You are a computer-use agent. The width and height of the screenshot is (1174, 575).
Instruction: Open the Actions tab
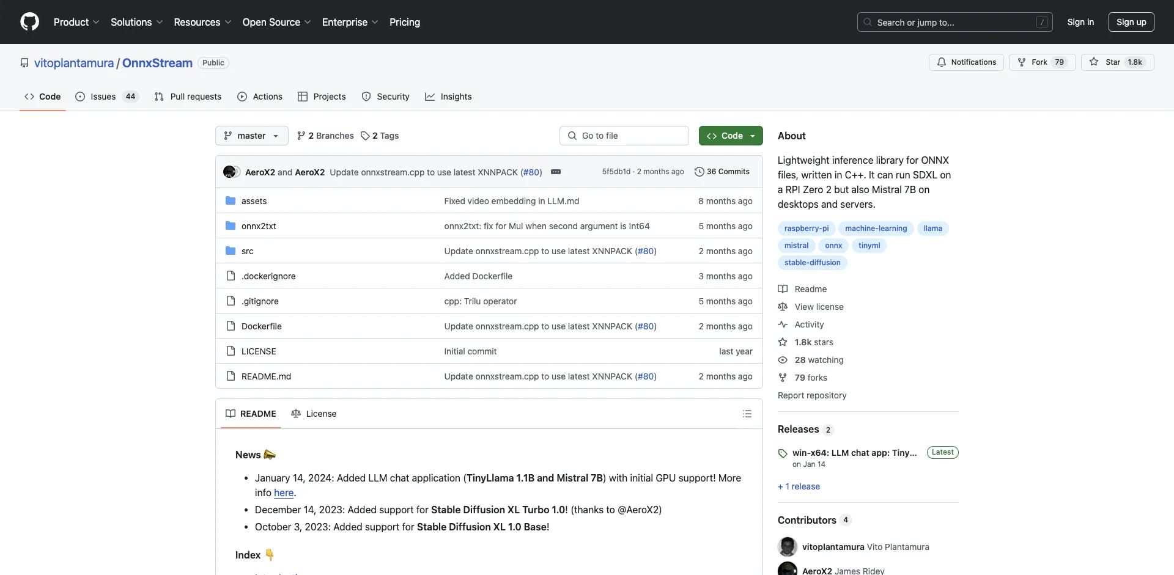260,97
